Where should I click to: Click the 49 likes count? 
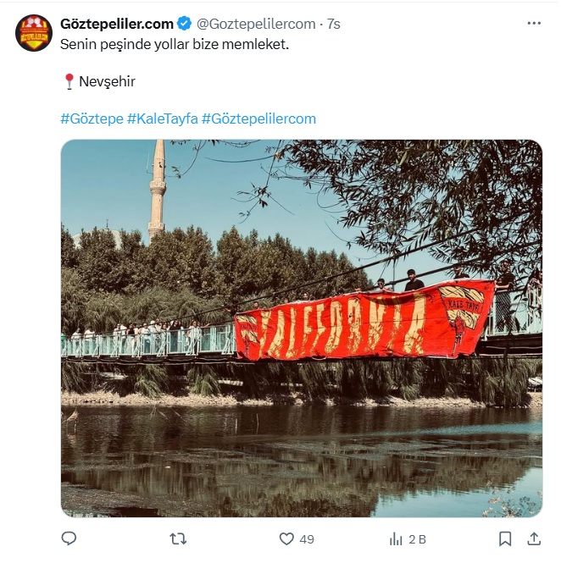click(307, 539)
